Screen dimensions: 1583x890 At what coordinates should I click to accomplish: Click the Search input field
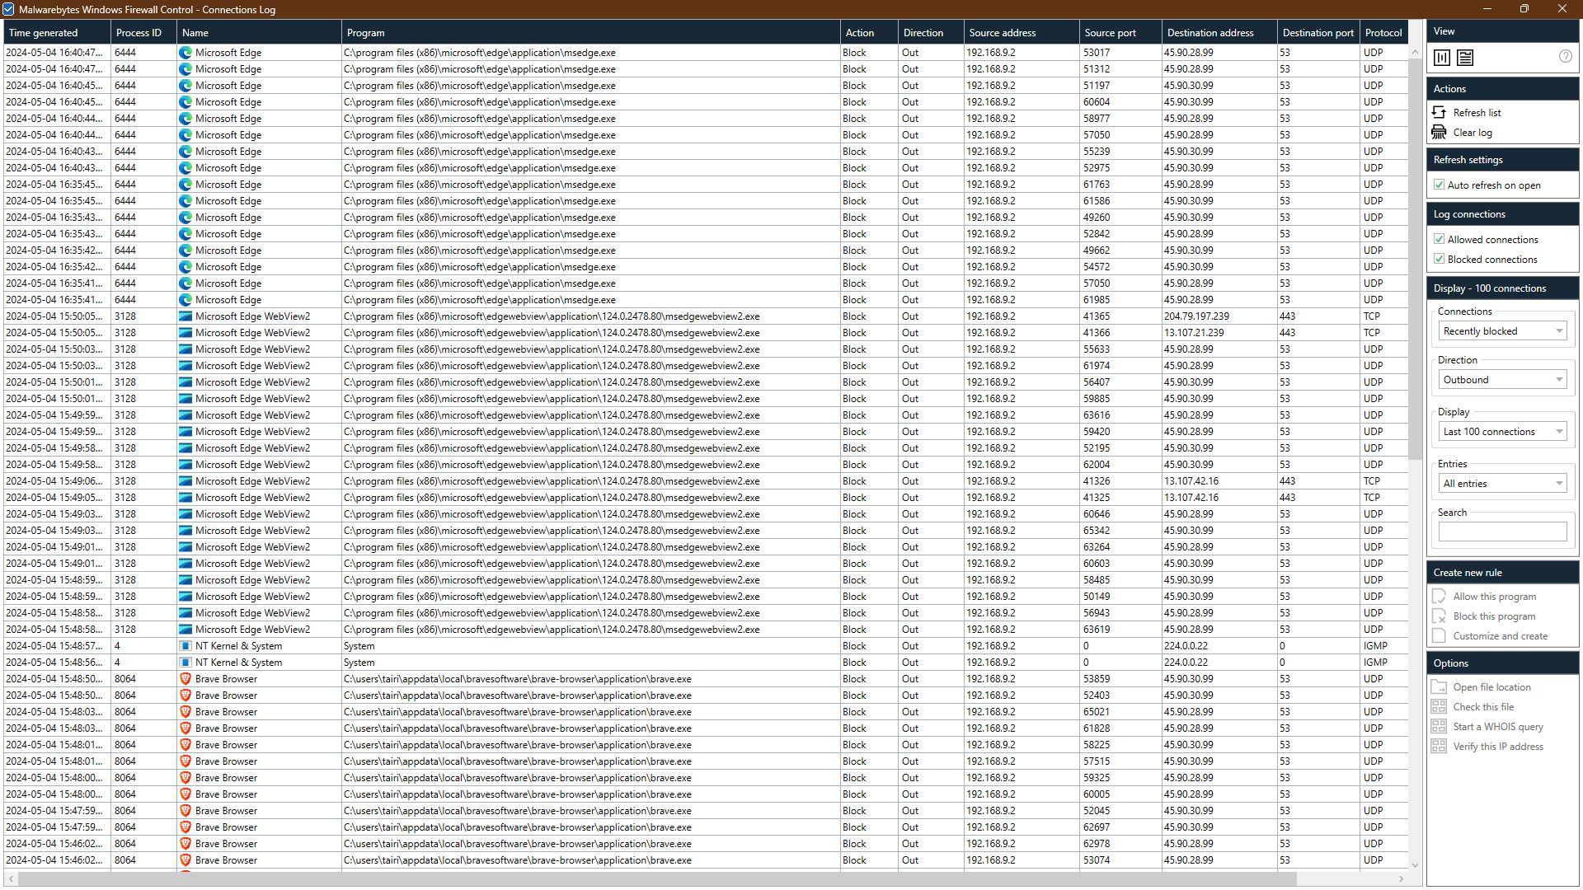click(1502, 532)
